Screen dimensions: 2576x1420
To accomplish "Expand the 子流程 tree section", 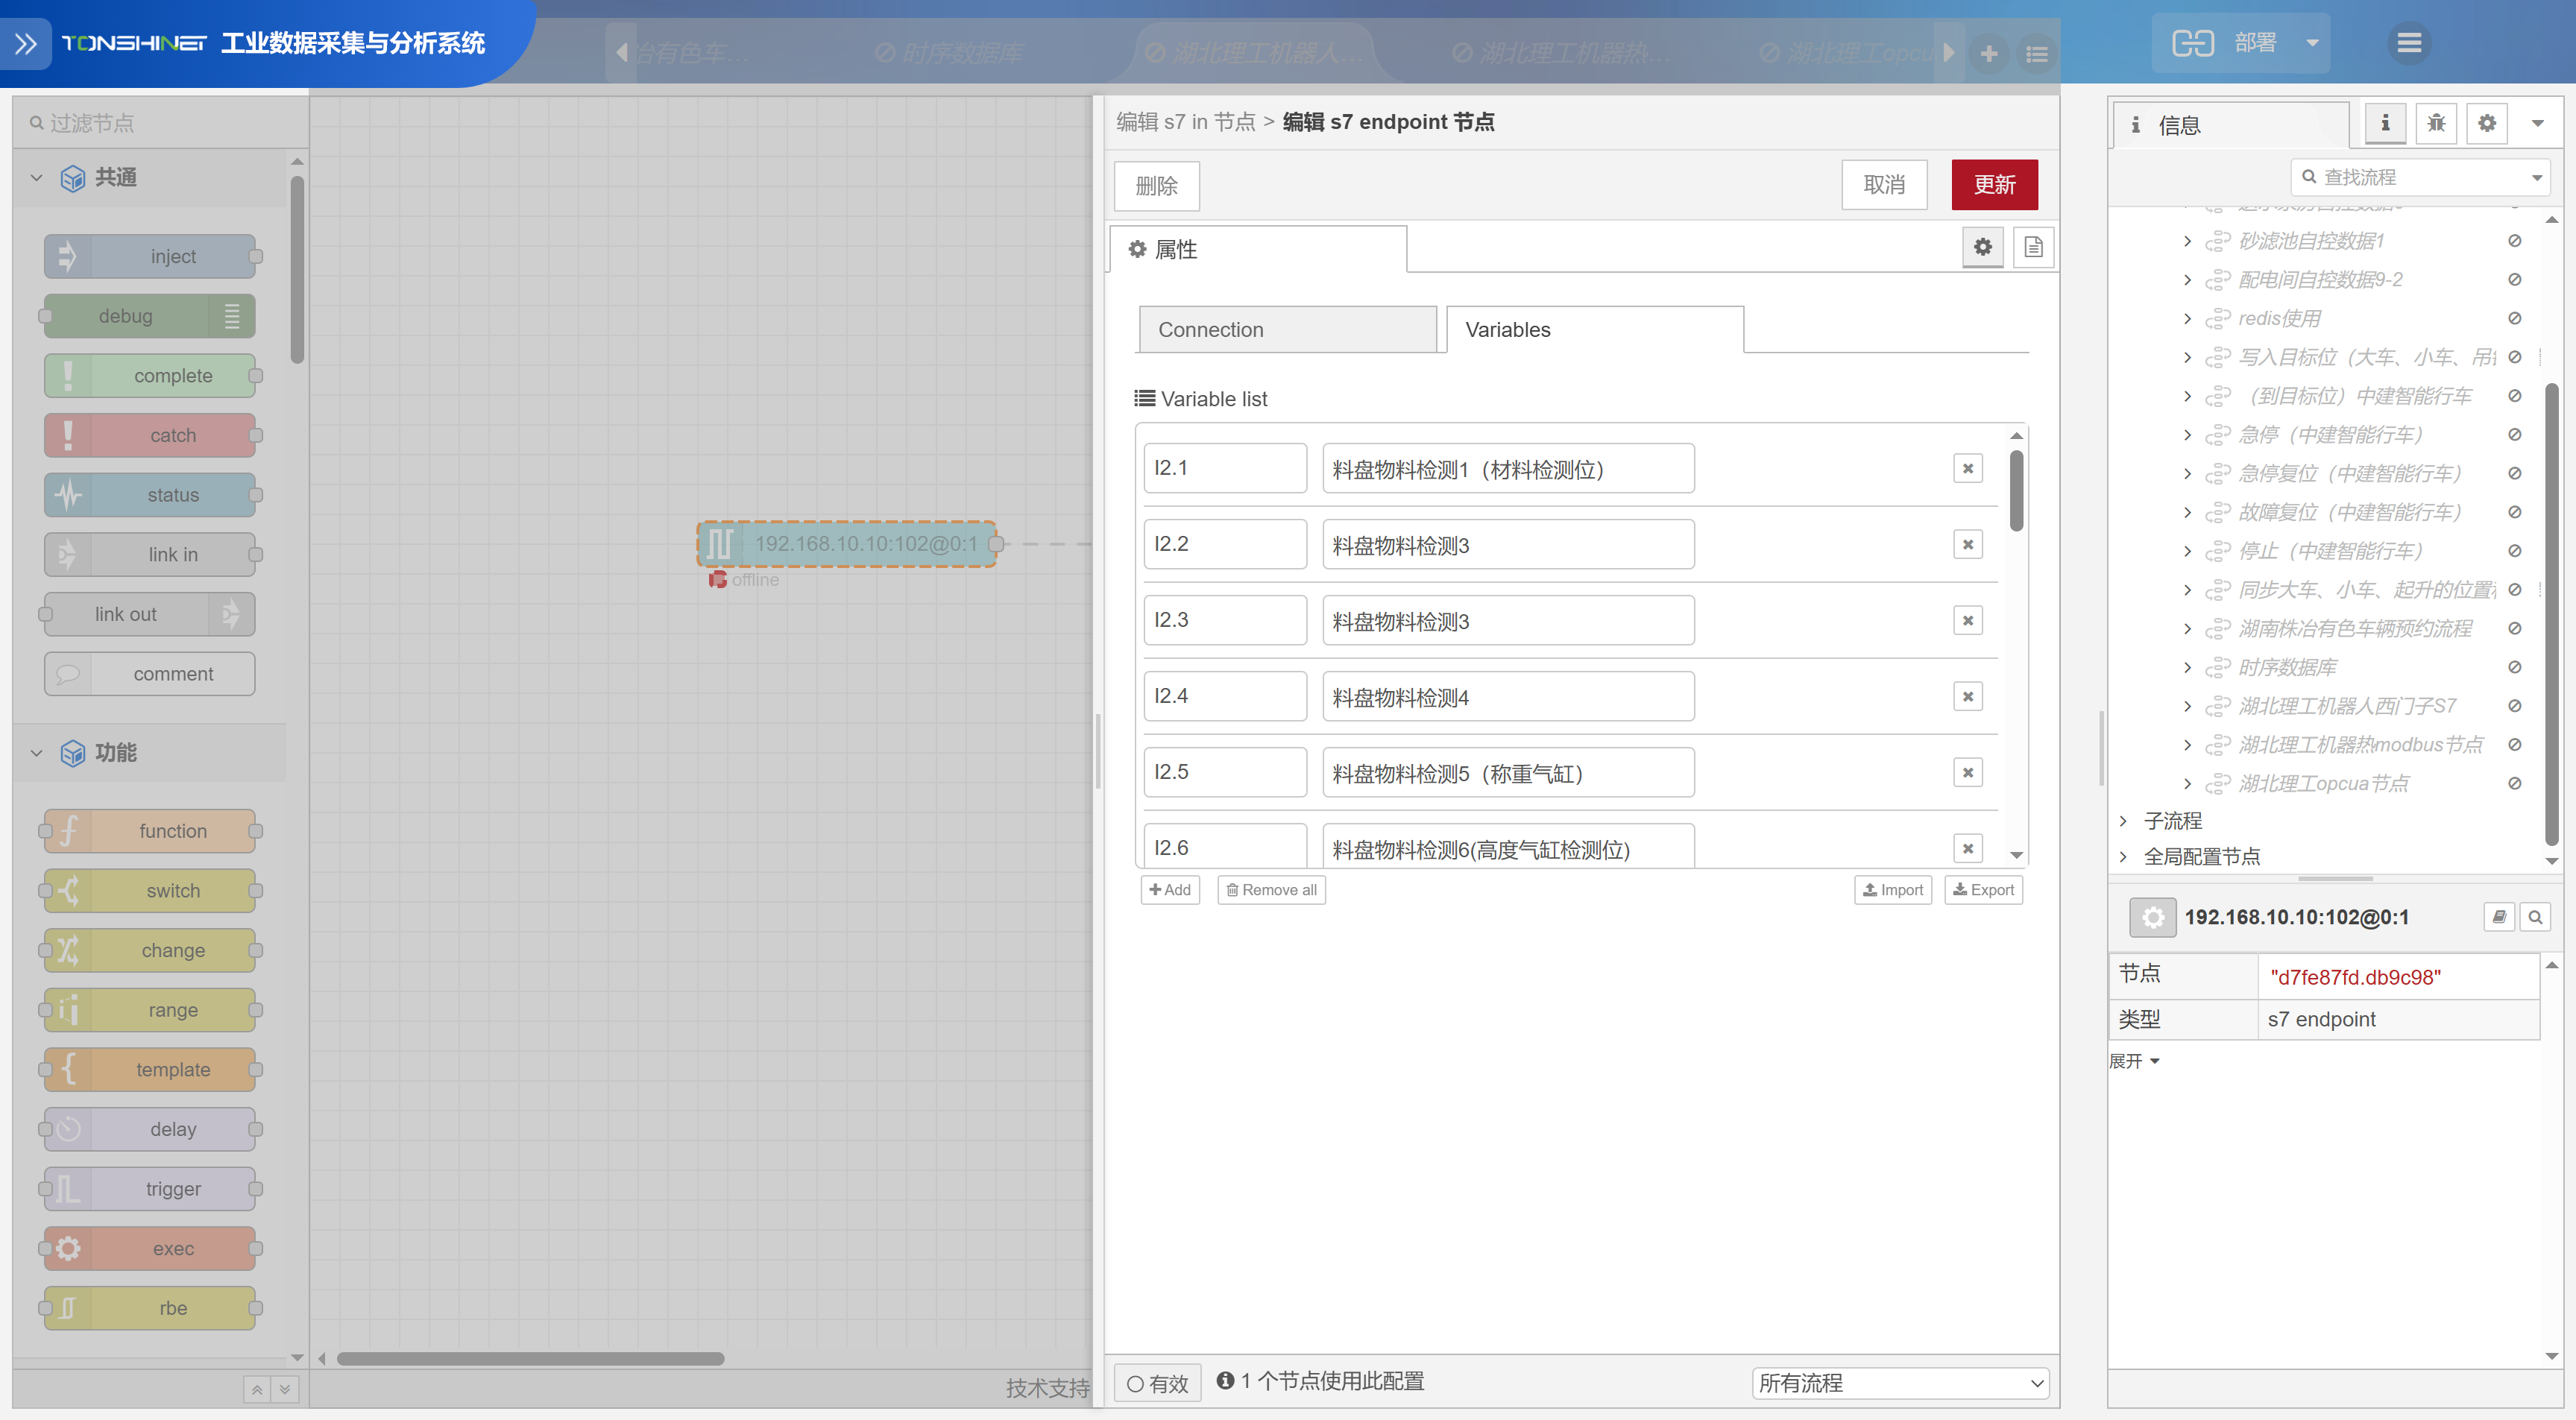I will [2123, 821].
